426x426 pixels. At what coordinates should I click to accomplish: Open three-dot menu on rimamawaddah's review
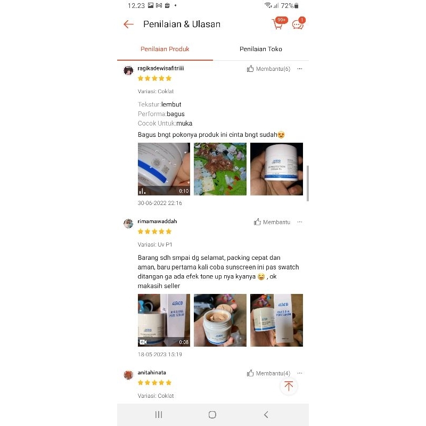click(300, 222)
